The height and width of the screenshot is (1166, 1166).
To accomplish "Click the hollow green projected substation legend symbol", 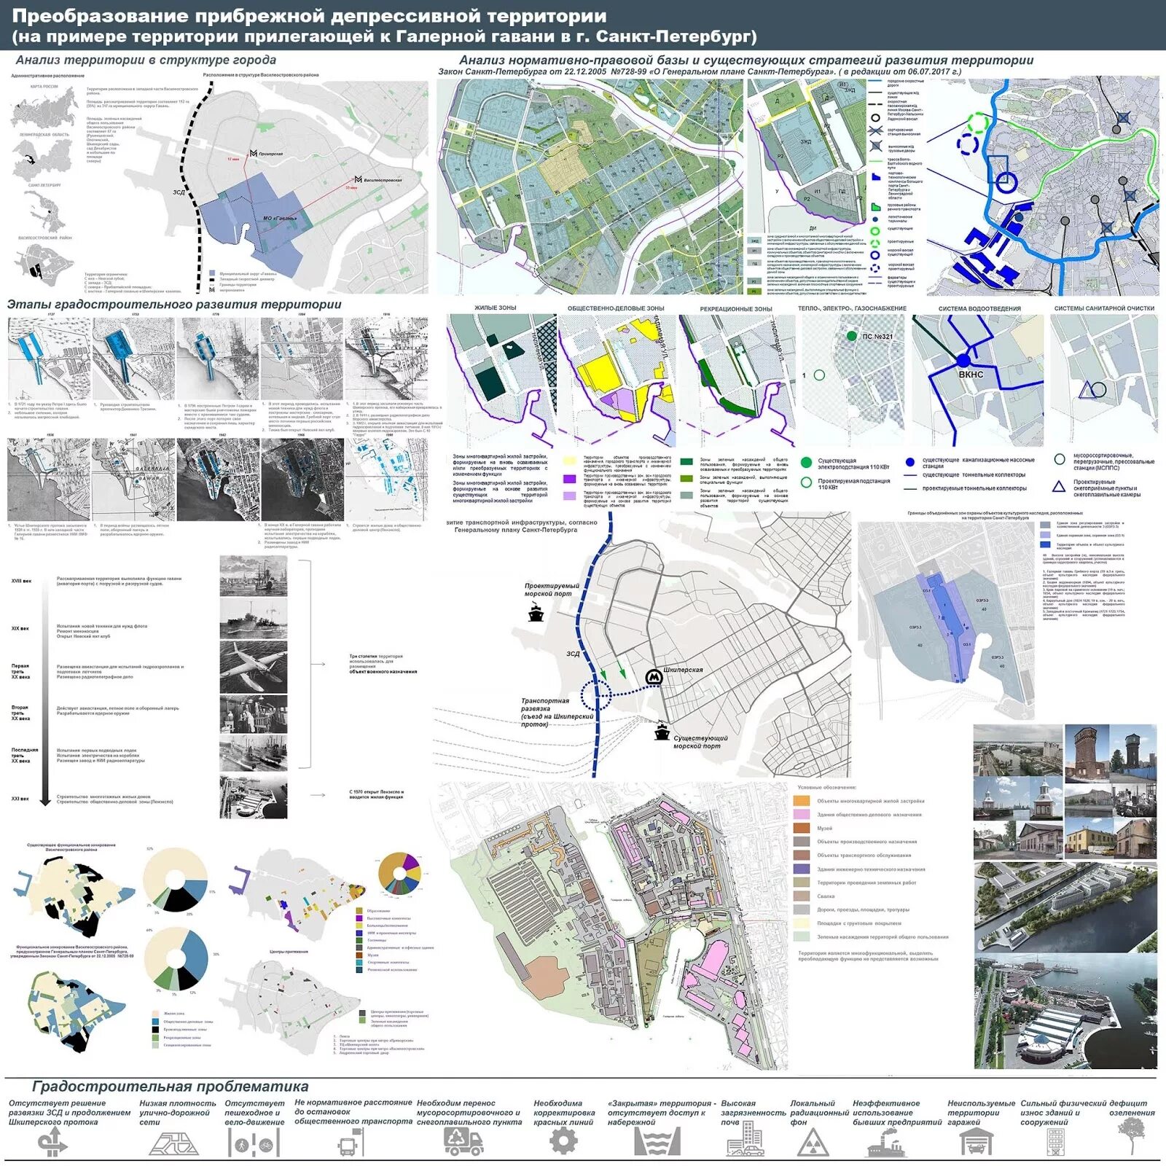I will click(x=806, y=482).
